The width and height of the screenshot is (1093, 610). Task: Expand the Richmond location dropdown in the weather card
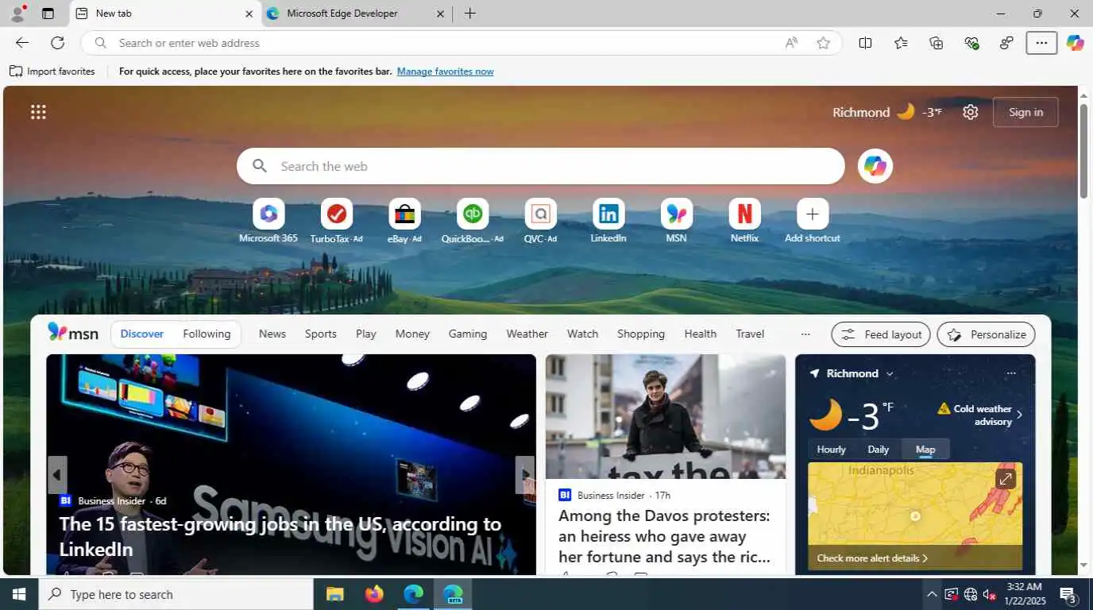890,373
